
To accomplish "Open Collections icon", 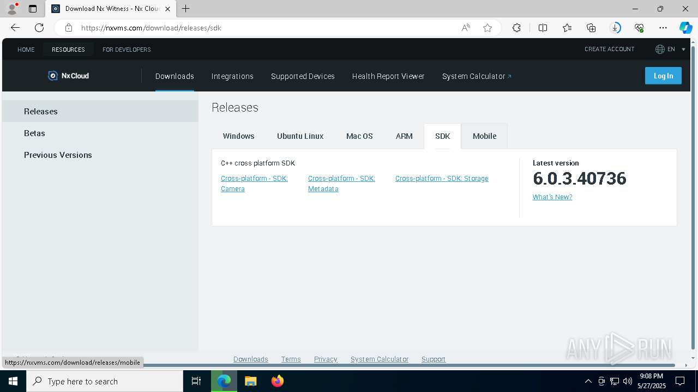I will pyautogui.click(x=591, y=28).
